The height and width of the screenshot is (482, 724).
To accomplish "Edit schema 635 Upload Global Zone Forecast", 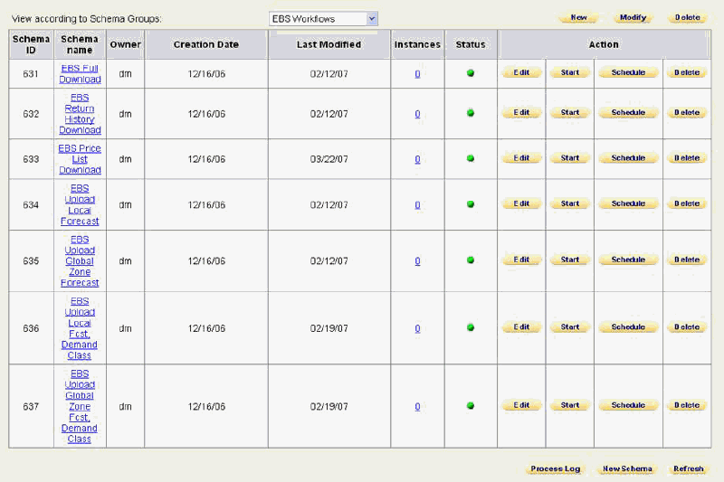I will click(522, 260).
